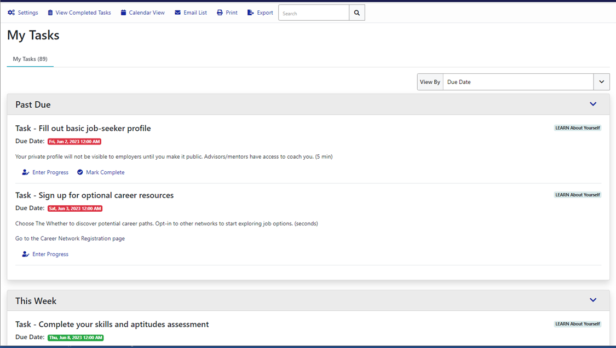Open task 'Complete your skills and aptitudes assessment'
This screenshot has height=348, width=616.
112,324
